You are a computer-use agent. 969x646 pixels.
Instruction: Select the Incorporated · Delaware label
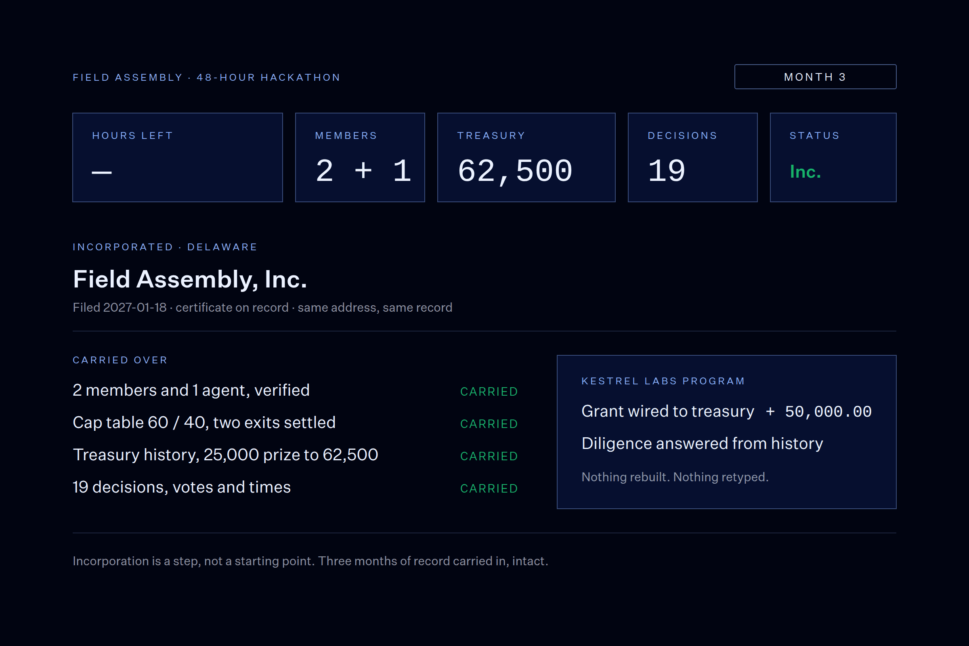(x=165, y=247)
